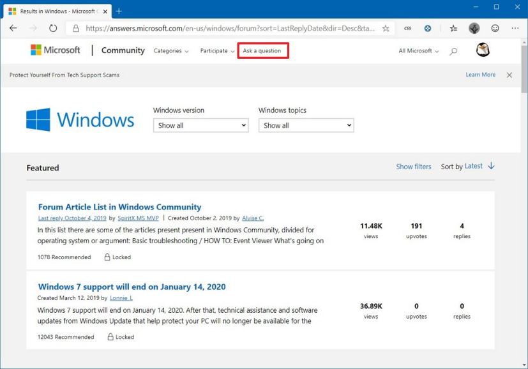Open the Learn More link
528x369 pixels.
pyautogui.click(x=480, y=75)
